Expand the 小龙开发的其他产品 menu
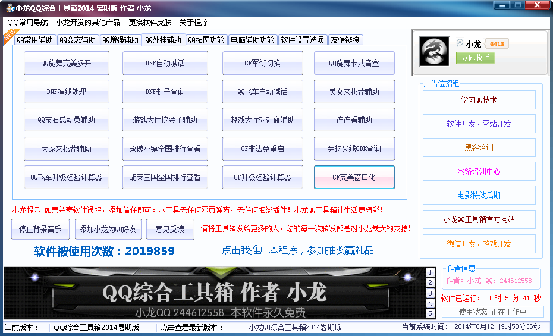 [88, 23]
